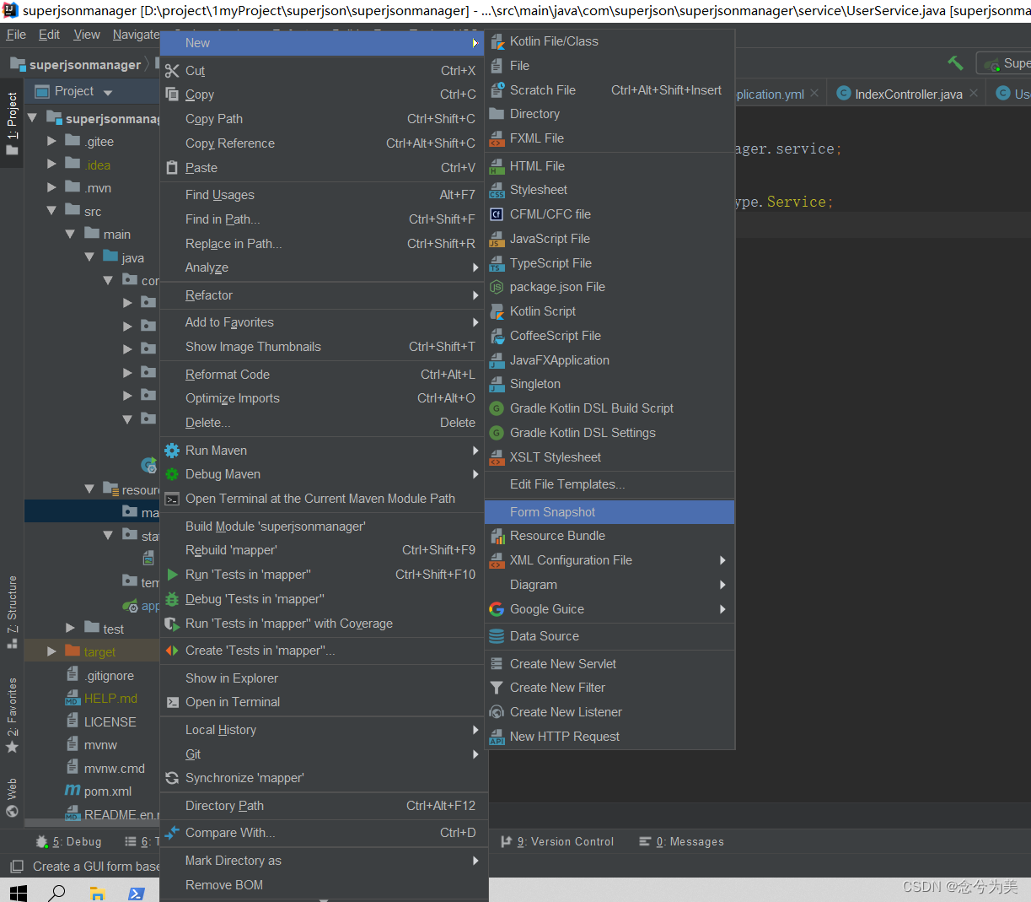Select Form Snapshot from New submenu

pyautogui.click(x=609, y=512)
